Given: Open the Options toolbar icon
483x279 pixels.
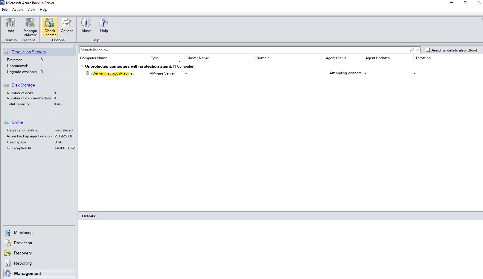Looking at the screenshot, I should pyautogui.click(x=67, y=23).
